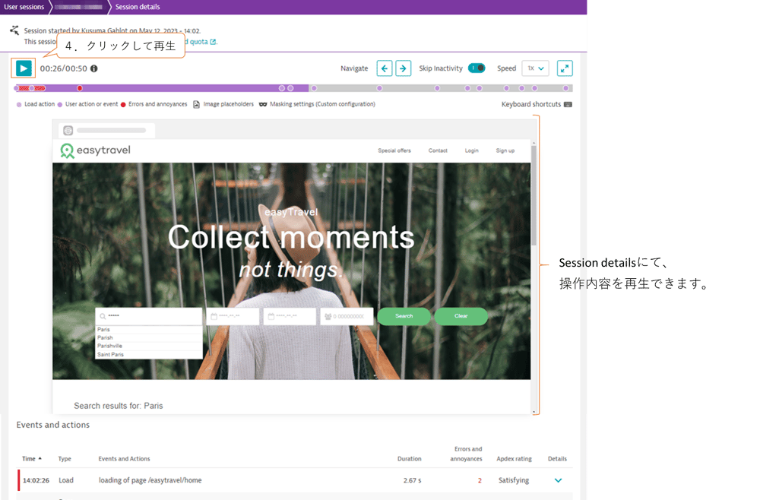Screen dimensions: 760x500
Task: Click the masking settings glasses icon
Action: 263,104
